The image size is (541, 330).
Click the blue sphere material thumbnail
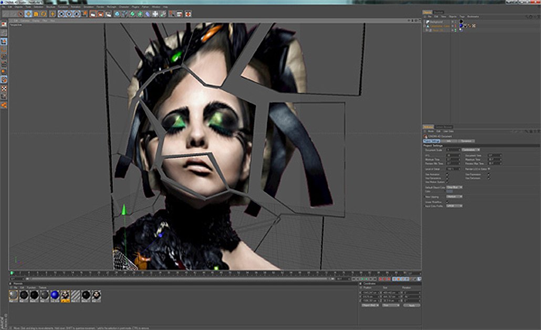pyautogui.click(x=55, y=296)
